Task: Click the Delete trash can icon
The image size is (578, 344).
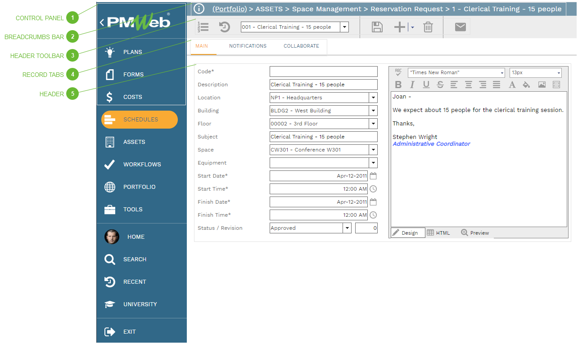Action: (x=428, y=27)
